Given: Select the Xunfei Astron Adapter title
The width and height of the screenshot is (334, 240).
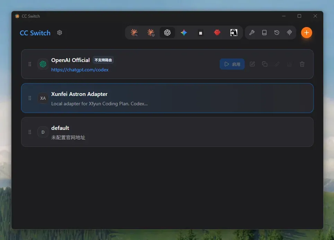Looking at the screenshot, I should point(79,94).
